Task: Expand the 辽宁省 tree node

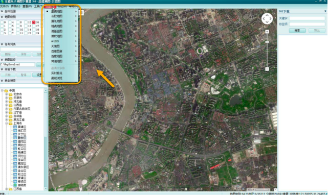Action: tap(7, 112)
